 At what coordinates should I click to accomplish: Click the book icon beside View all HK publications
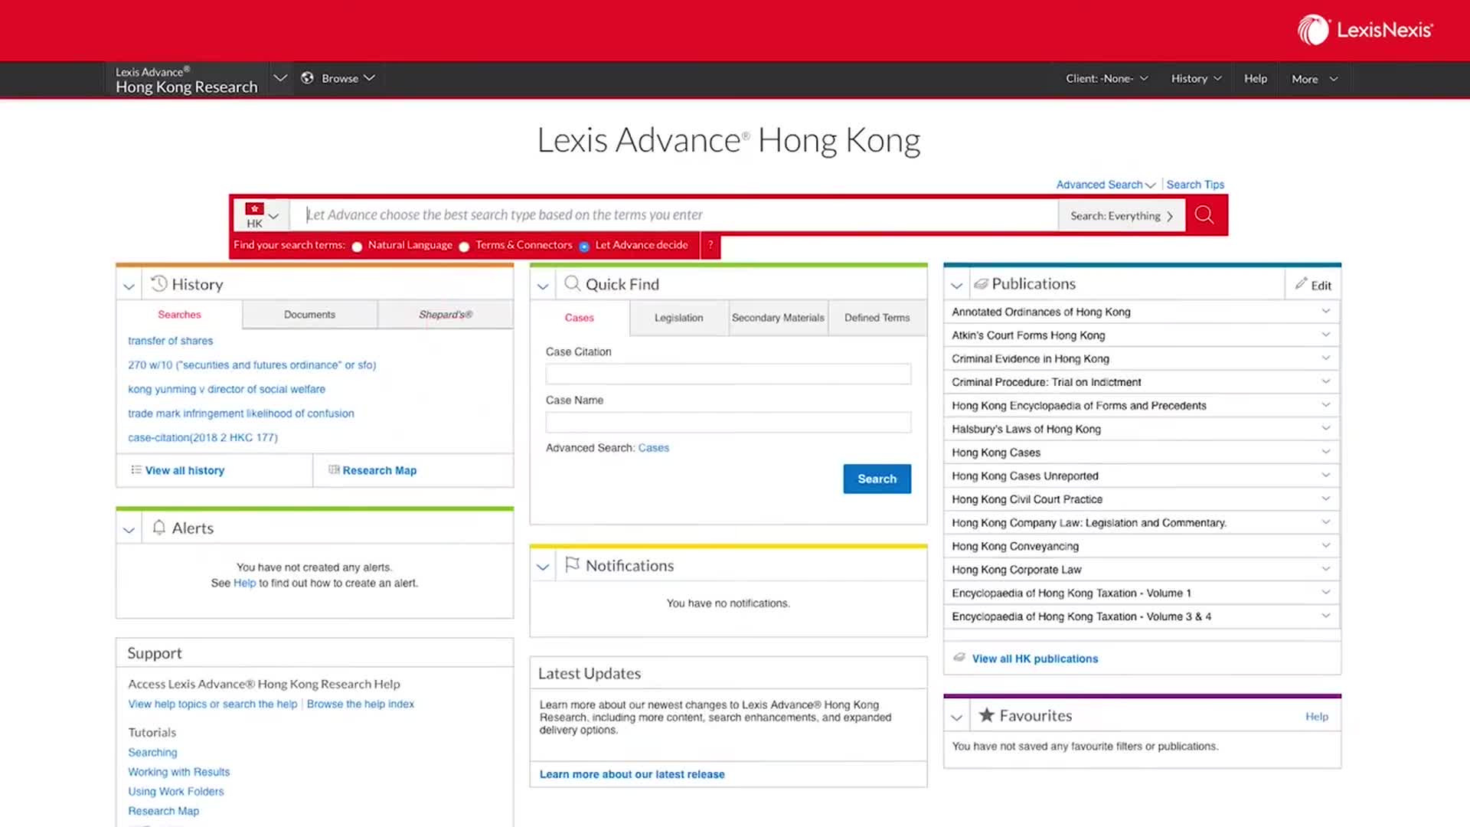click(x=959, y=659)
